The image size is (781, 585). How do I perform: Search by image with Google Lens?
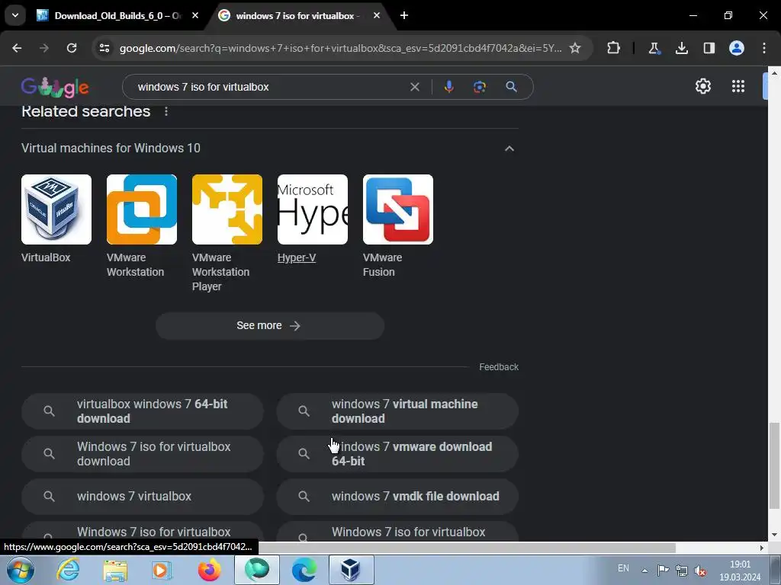tap(480, 87)
